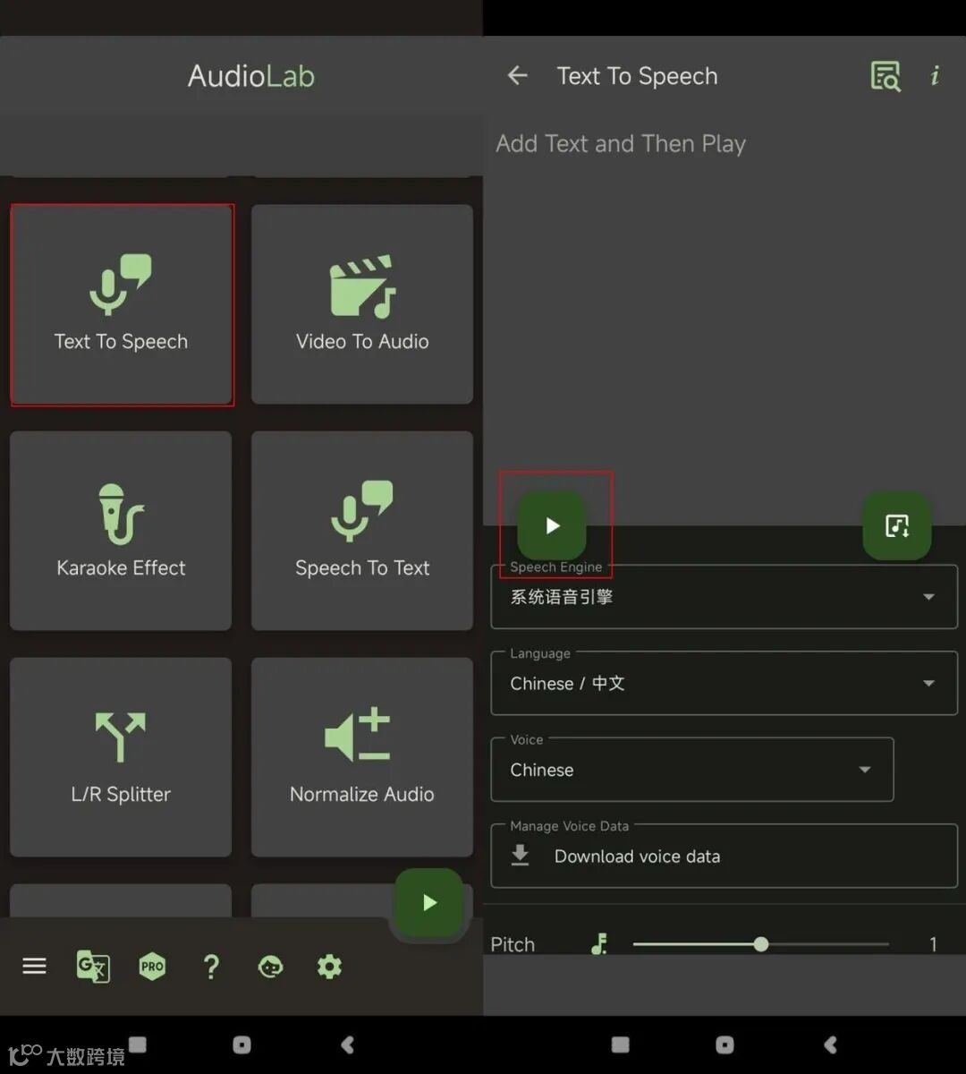Click the Pitch slider handle
966x1074 pixels.
(x=760, y=944)
